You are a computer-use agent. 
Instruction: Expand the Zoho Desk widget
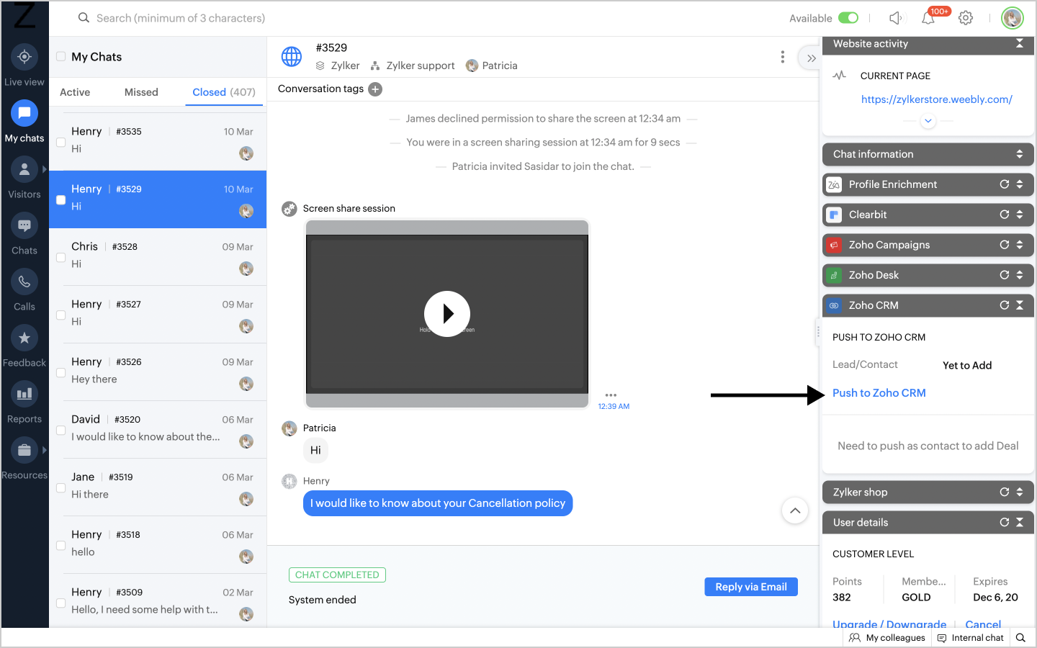(x=1019, y=275)
